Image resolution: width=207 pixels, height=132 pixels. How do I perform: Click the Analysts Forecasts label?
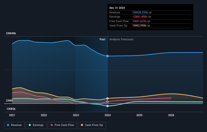(122, 39)
